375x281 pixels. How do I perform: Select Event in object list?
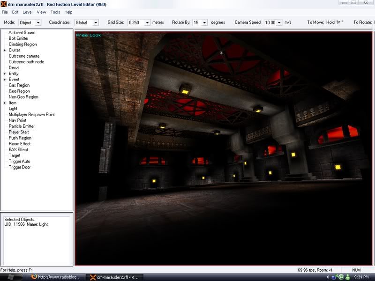tap(14, 79)
